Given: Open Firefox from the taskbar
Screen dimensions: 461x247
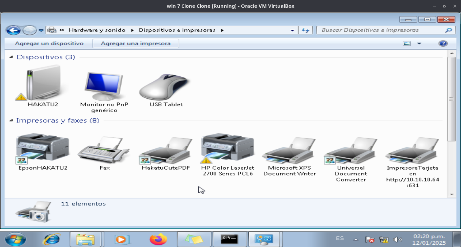Looking at the screenshot, I should coord(158,239).
